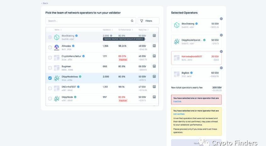Uncheck the DAppNodeVoss operator checkbox
Screen dimensions: 266x146
(50, 78)
